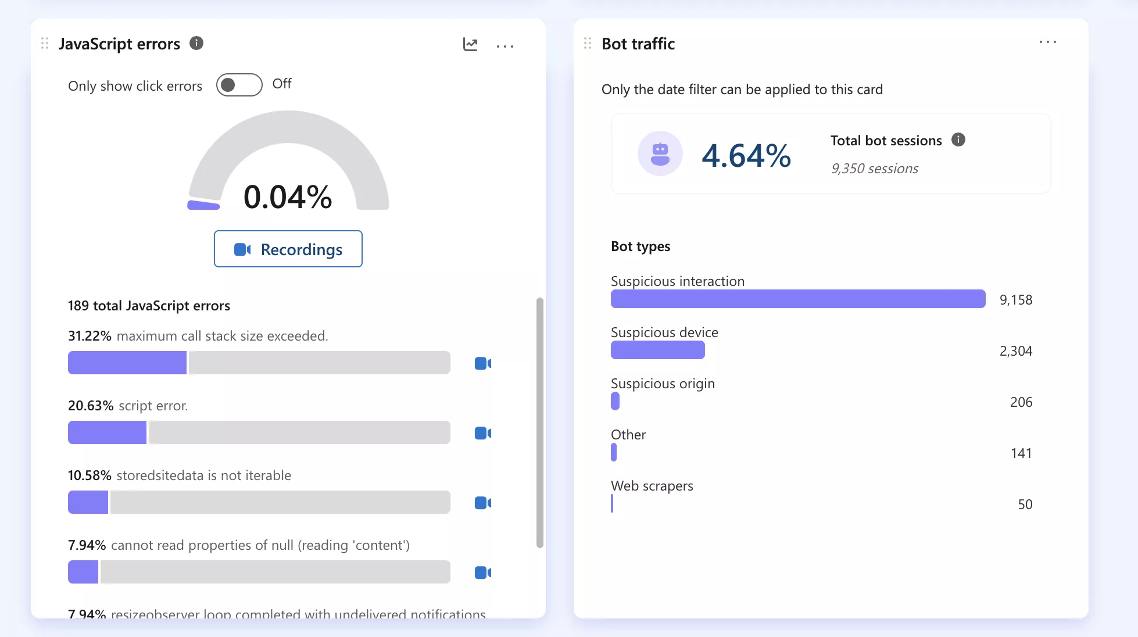Play recordings for storedsitedata not iterable error

(x=483, y=503)
